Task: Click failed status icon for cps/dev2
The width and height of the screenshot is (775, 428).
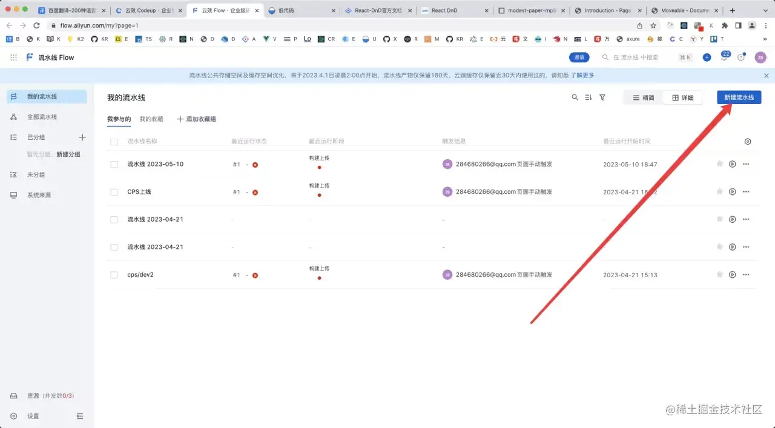Action: coord(256,275)
